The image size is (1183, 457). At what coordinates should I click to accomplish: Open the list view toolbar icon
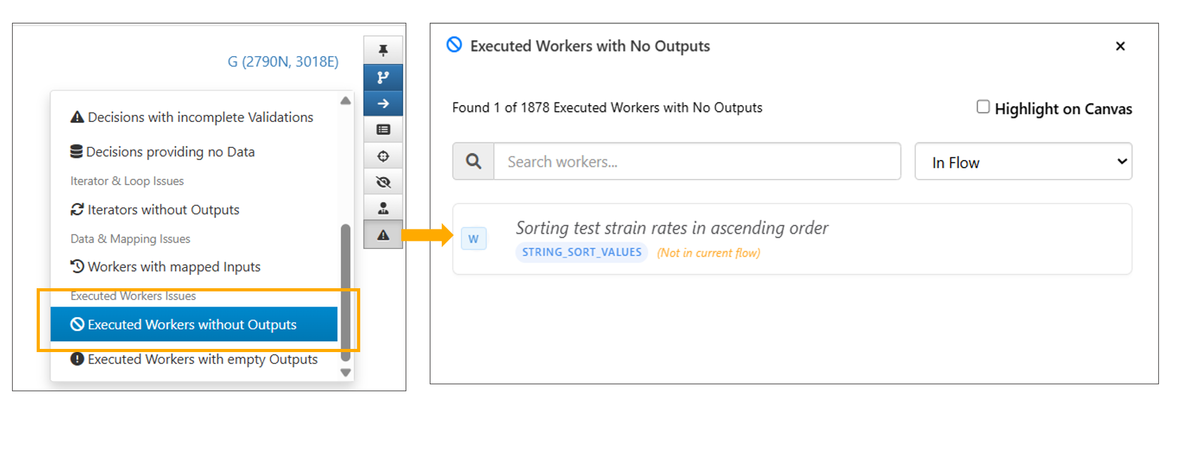click(x=383, y=130)
